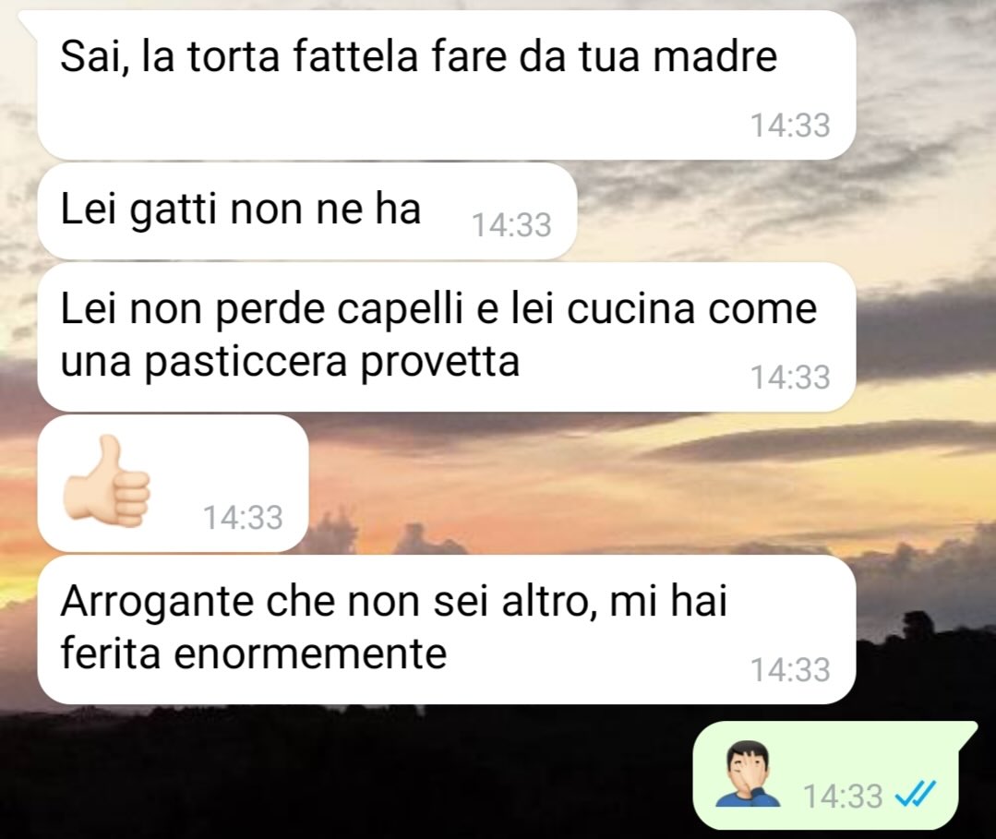Click timestamp of 'pasticcera provetta' message
This screenshot has height=839, width=996.
click(790, 378)
